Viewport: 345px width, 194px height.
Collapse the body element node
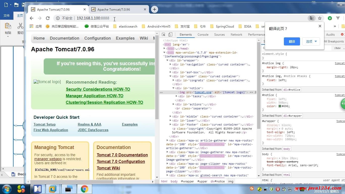(x=164, y=53)
